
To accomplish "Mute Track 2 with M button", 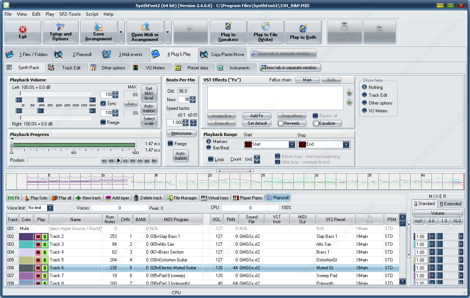I will pos(38,236).
